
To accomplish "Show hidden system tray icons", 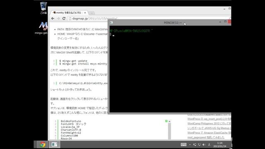I will pyautogui.click(x=190, y=145).
